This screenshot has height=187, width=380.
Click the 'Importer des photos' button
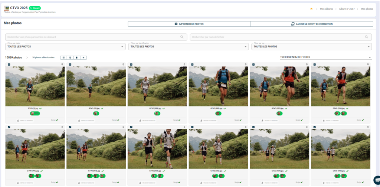189,24
